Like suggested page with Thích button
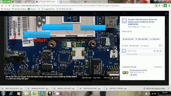This screenshot has width=171, height=96. 134,75
